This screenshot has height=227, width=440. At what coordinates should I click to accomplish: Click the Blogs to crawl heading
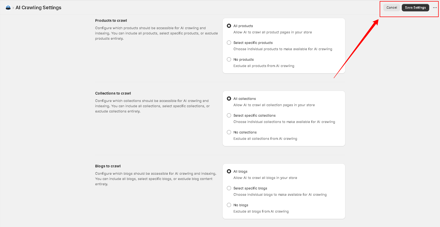point(108,166)
